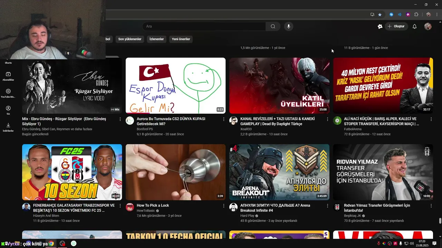Click the YouTube Premium star icon beside Oluştur

click(380, 27)
